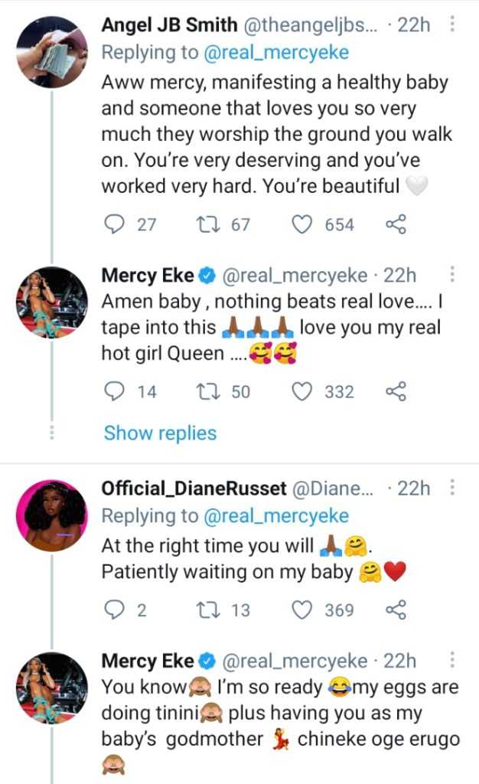View Official_DianeRusset's avatar
This screenshot has height=784, width=479.
[51, 516]
